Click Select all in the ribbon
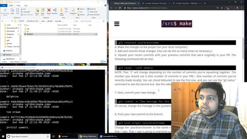 click(x=91, y=9)
